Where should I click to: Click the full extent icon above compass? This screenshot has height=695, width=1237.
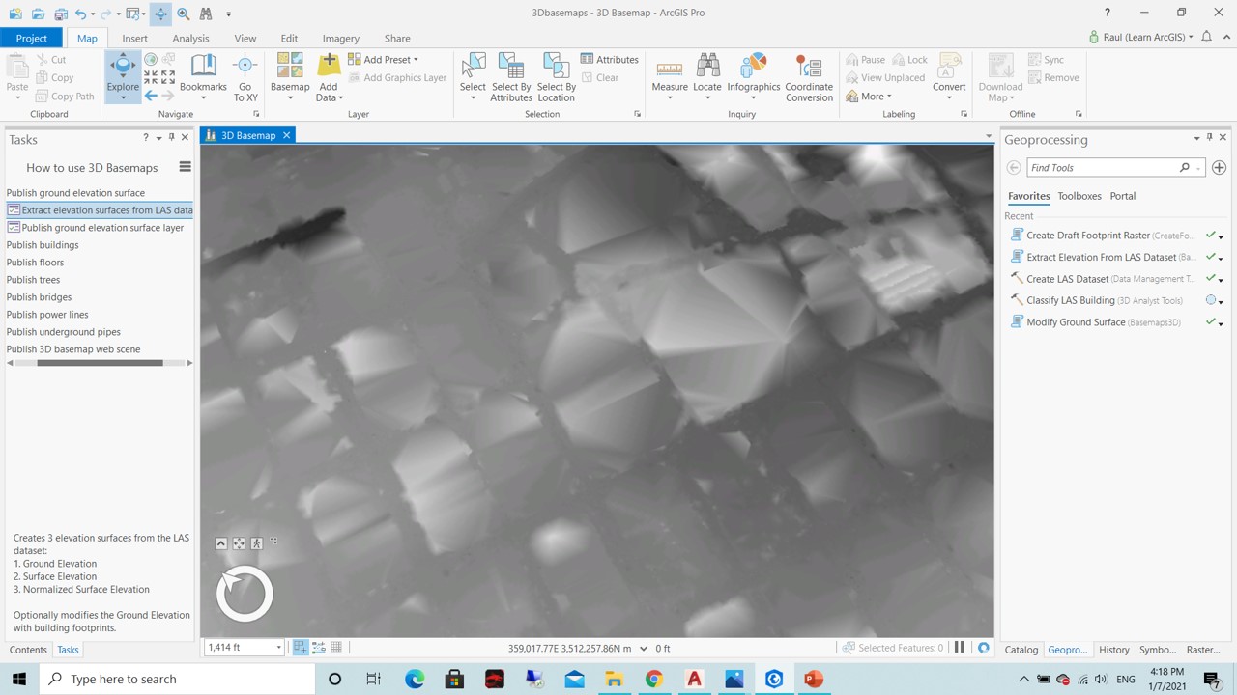[x=239, y=542]
